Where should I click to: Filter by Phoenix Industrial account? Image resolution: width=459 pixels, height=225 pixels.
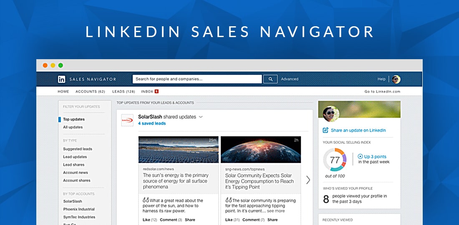79,209
